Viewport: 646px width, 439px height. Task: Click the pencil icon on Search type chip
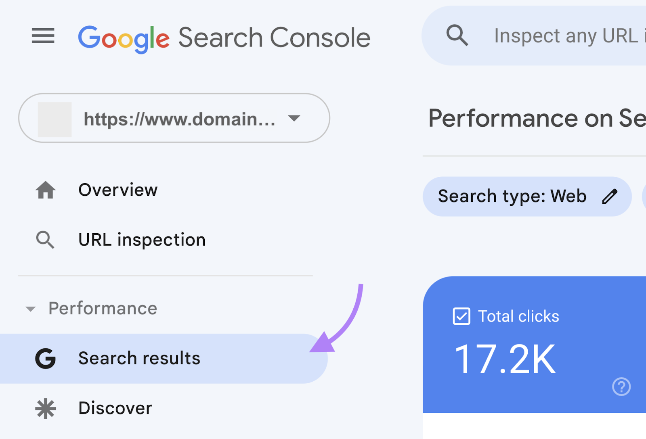(x=610, y=196)
